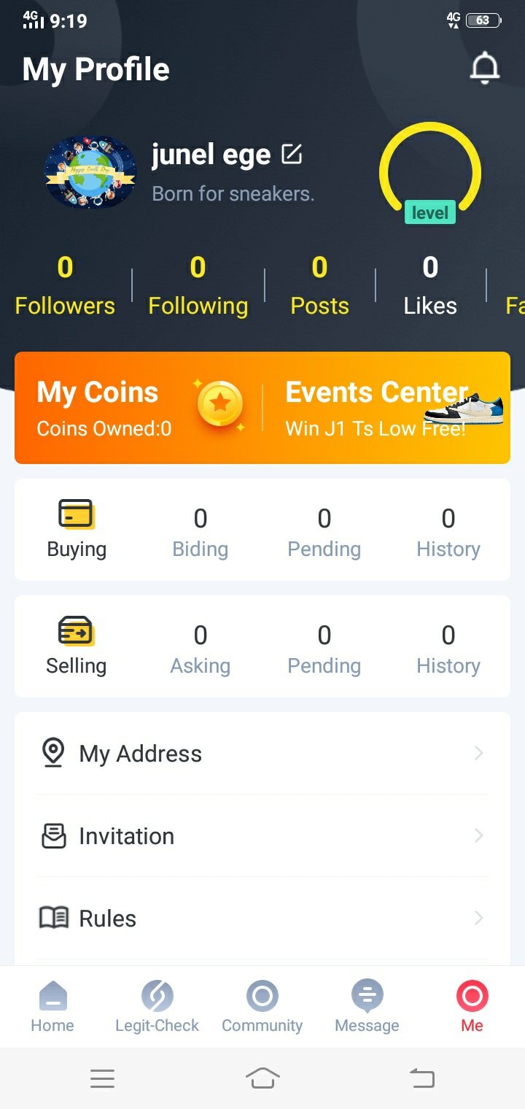The height and width of the screenshot is (1109, 525).
Task: Tap the Rules book icon
Action: click(x=53, y=918)
